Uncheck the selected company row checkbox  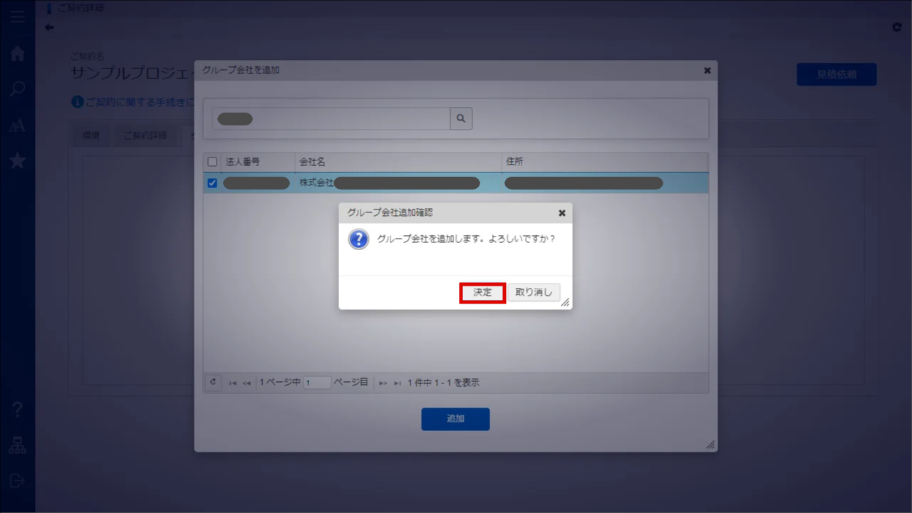point(212,183)
